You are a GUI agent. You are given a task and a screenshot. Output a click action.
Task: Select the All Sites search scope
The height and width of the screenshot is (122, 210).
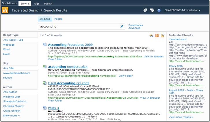click(x=45, y=19)
